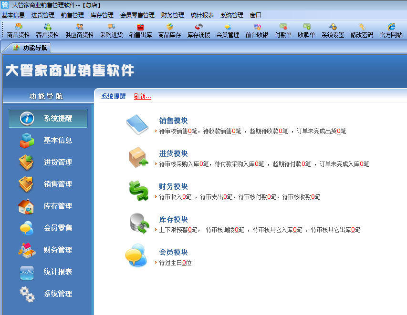This screenshot has width=407, height=315.
Task: Click the 刷新 link
Action: 142,96
